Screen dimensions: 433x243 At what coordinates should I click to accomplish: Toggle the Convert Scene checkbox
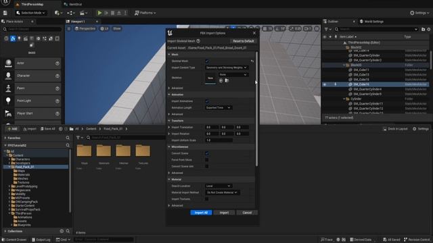point(207,153)
